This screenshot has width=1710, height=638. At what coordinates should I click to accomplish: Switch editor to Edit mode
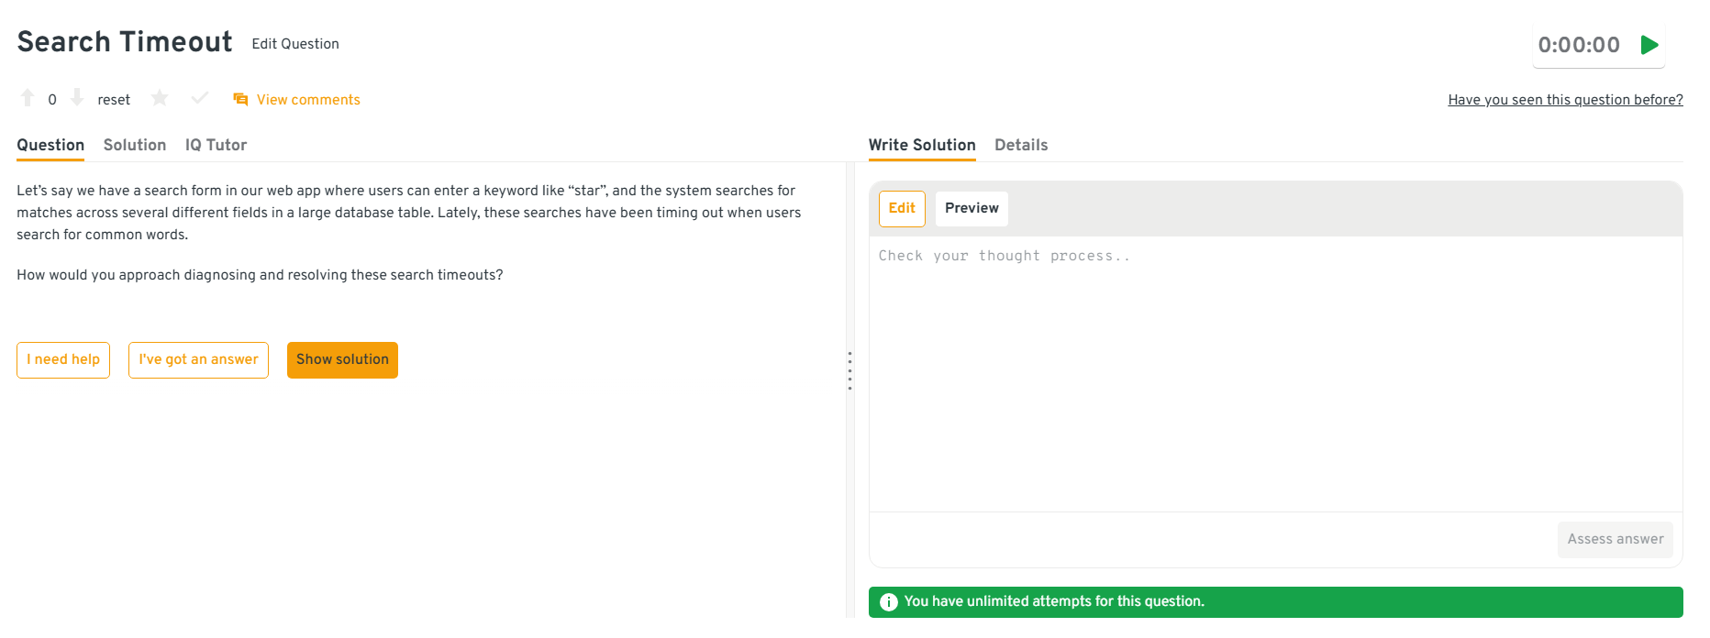tap(902, 208)
